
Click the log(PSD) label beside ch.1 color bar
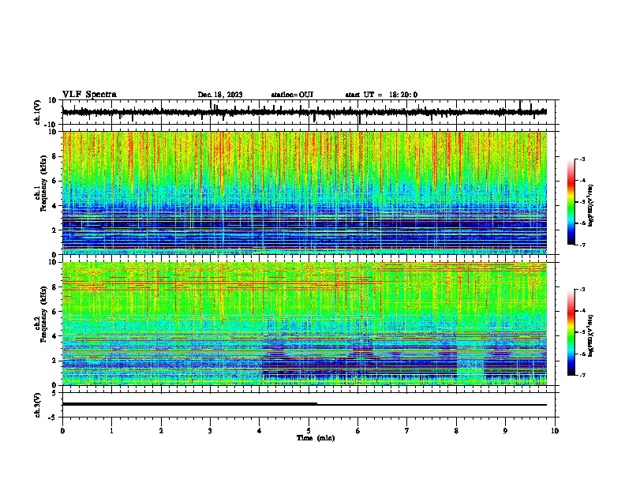point(591,205)
